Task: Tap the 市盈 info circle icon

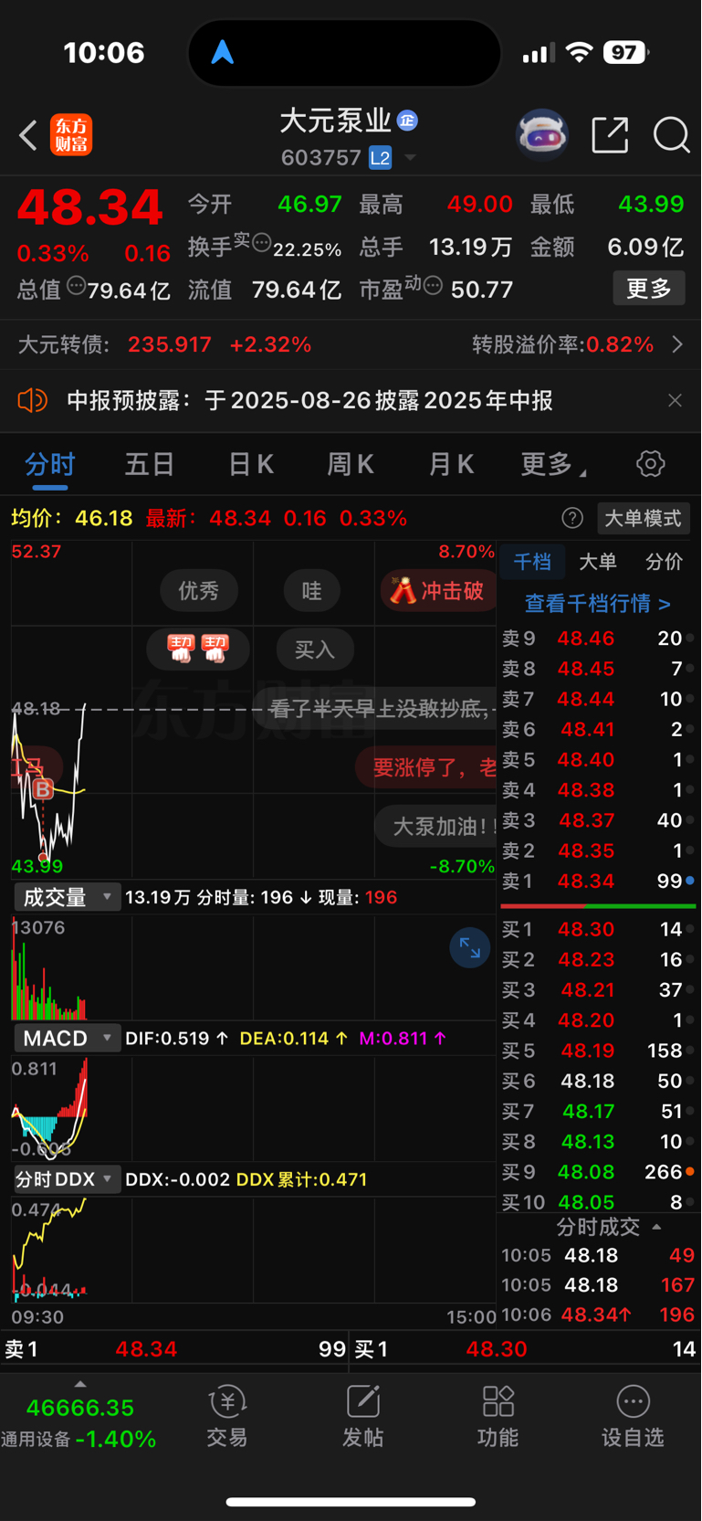Action: 433,286
